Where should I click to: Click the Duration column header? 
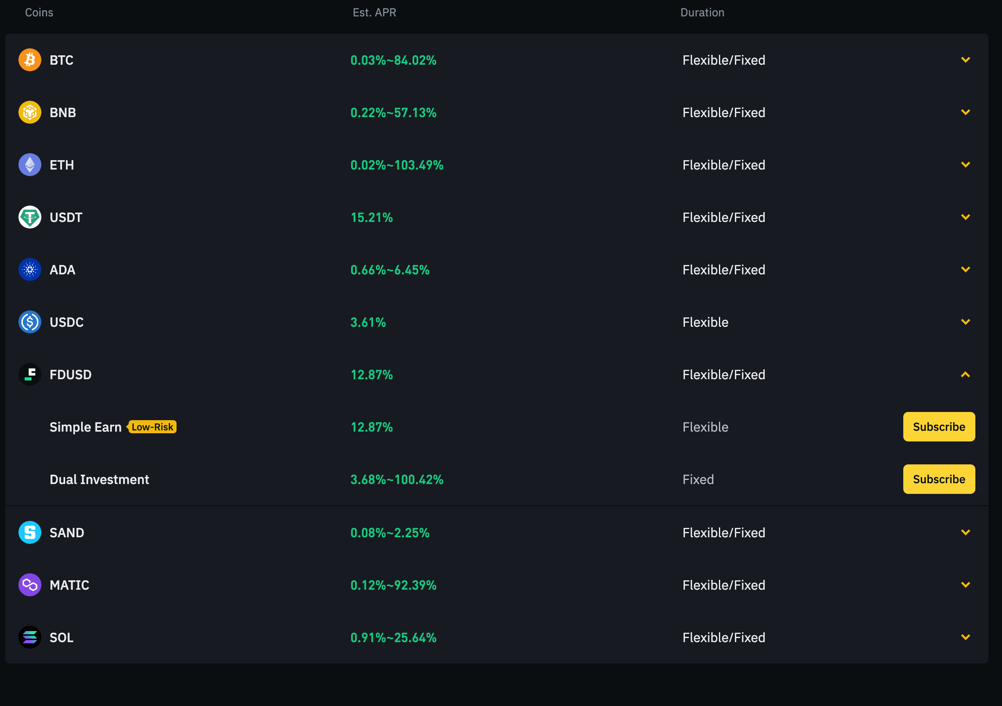tap(702, 12)
